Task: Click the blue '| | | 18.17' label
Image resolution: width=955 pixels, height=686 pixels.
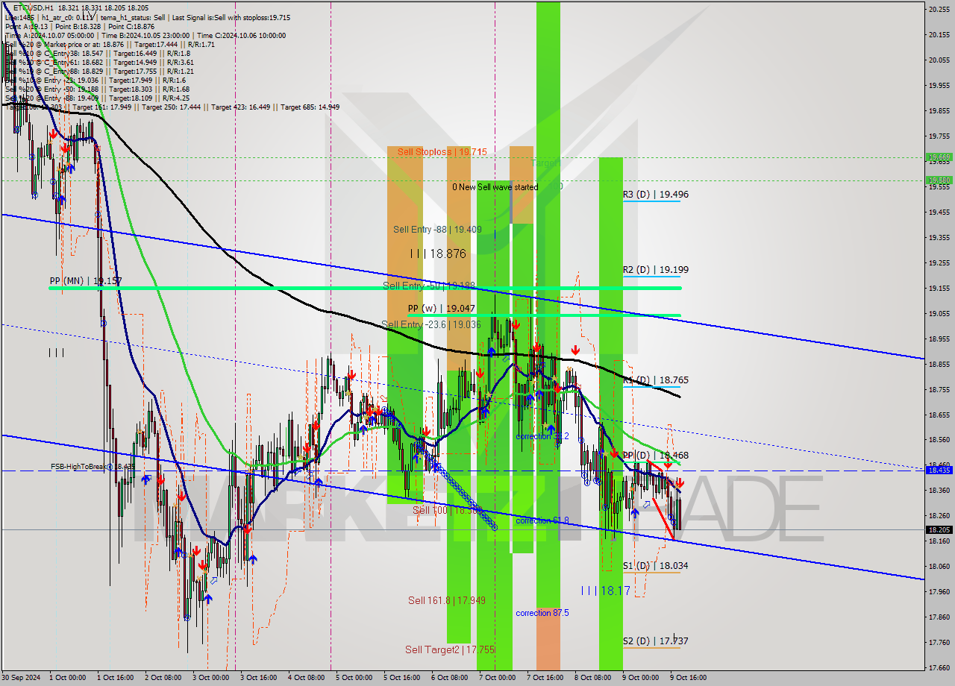Action: coord(606,591)
